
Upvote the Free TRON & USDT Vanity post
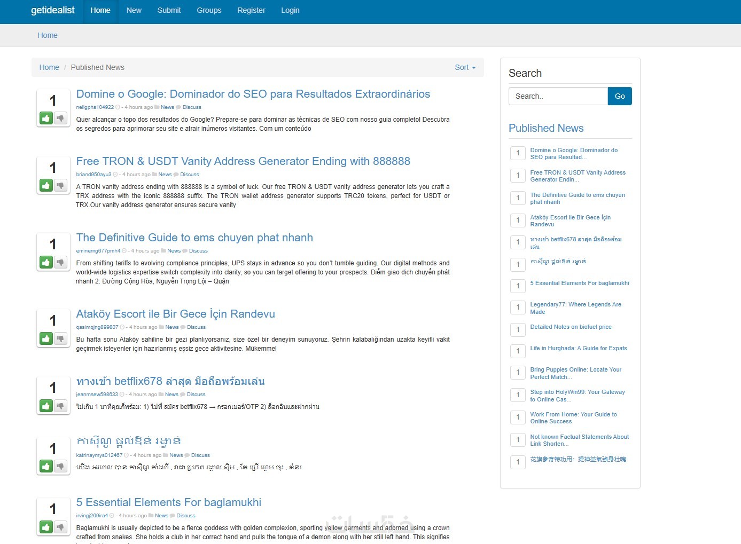point(46,186)
